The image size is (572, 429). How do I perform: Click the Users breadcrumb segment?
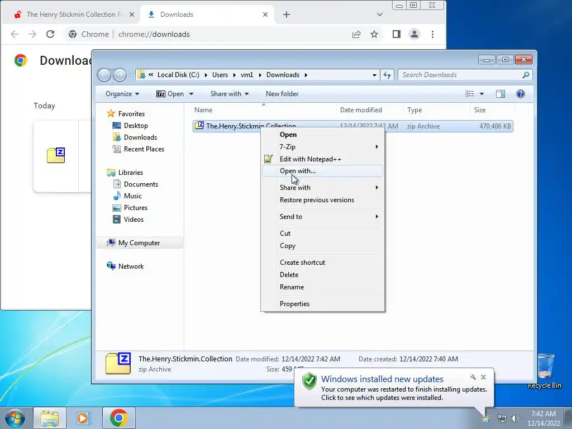click(x=220, y=75)
